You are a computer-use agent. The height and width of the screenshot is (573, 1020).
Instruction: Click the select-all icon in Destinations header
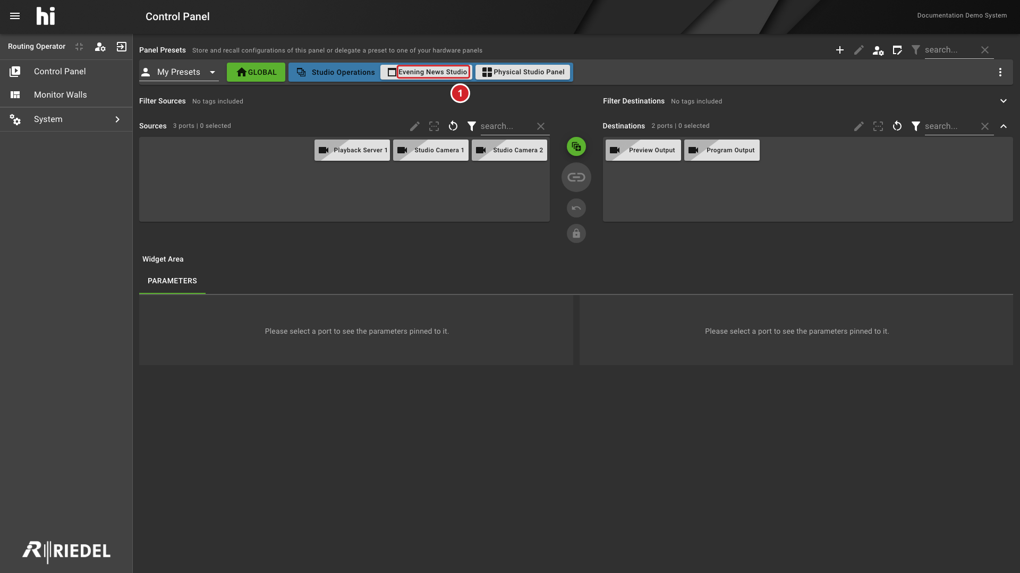click(878, 126)
